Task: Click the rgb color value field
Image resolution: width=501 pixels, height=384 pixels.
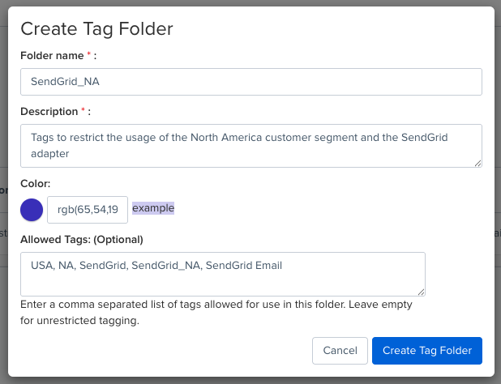Action: point(88,210)
